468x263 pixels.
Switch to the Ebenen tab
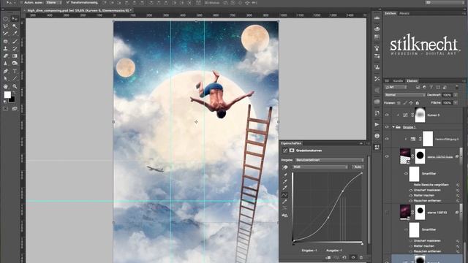click(412, 81)
